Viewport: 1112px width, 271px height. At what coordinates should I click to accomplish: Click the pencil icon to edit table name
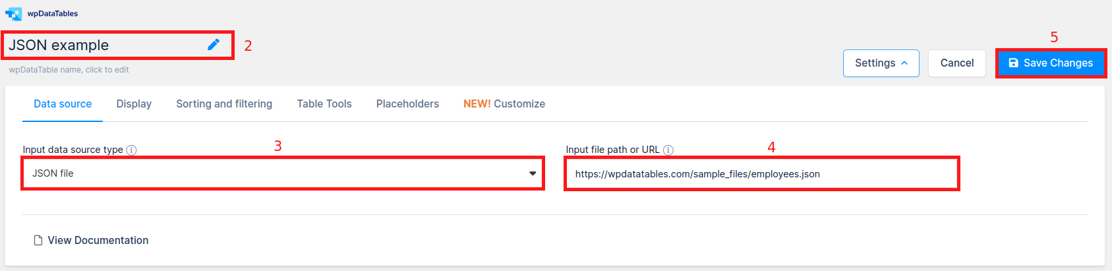tap(214, 44)
